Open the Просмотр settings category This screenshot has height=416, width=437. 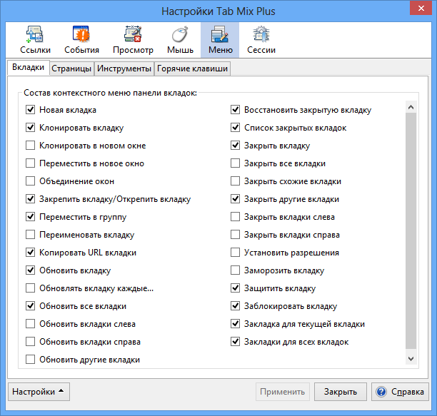click(133, 40)
